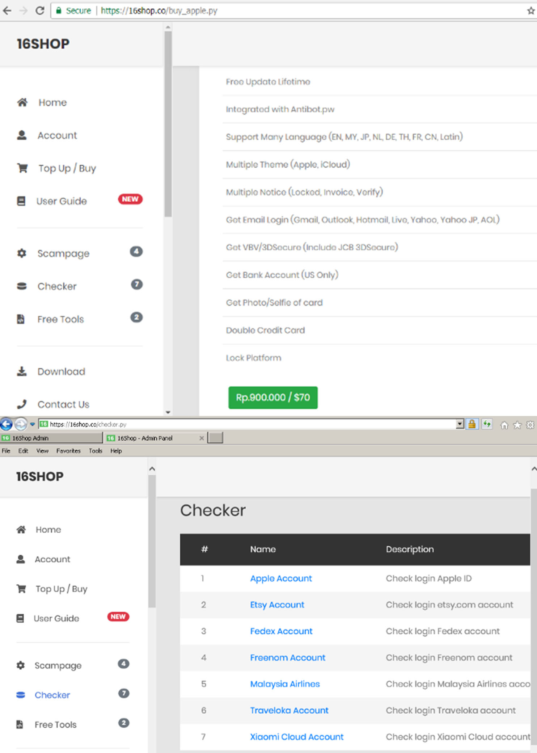Click the Chrome reload page icon
The width and height of the screenshot is (537, 753).
pos(40,11)
